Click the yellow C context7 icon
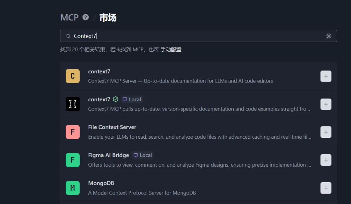Screen dimensions: 351x204 click(x=72, y=76)
